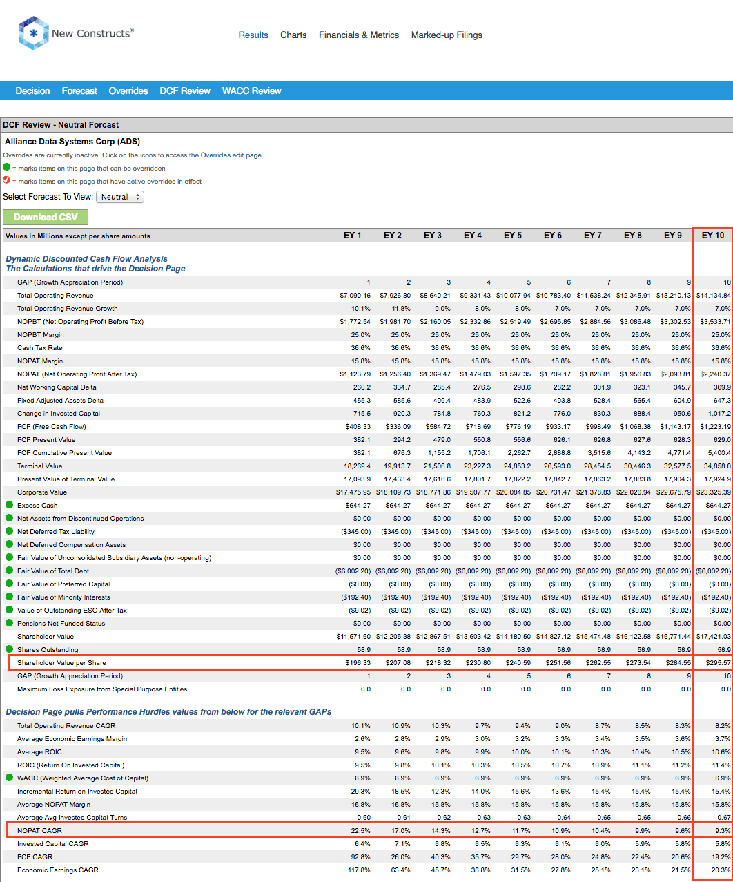733x882 pixels.
Task: Click the green icon beside Fair Value of Minority Interests
Action: point(10,597)
